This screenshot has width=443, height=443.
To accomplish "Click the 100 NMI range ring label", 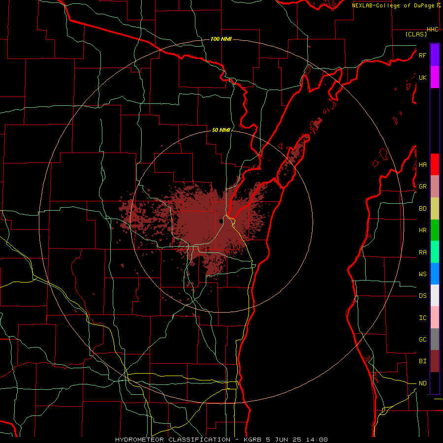I will point(221,39).
